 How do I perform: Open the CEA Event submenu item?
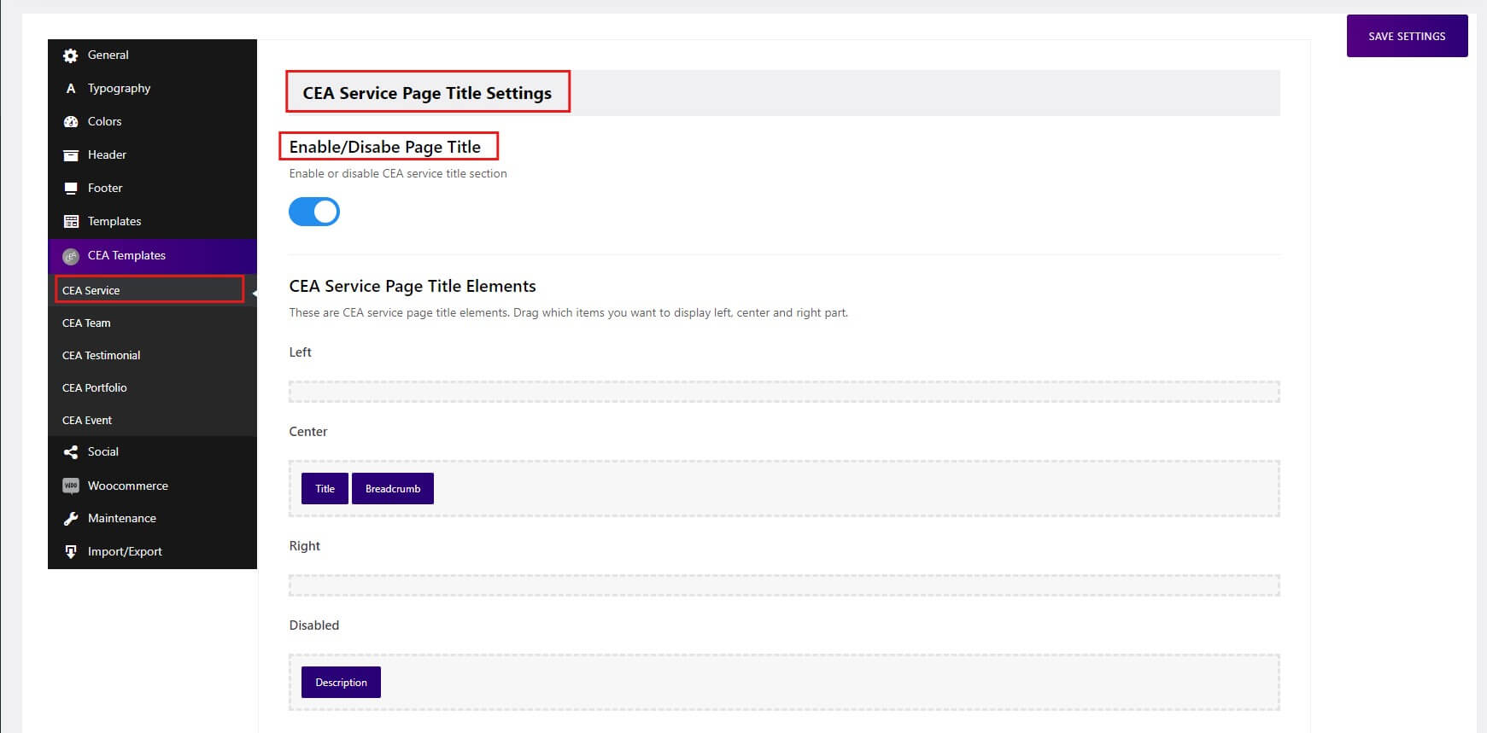pos(87,421)
